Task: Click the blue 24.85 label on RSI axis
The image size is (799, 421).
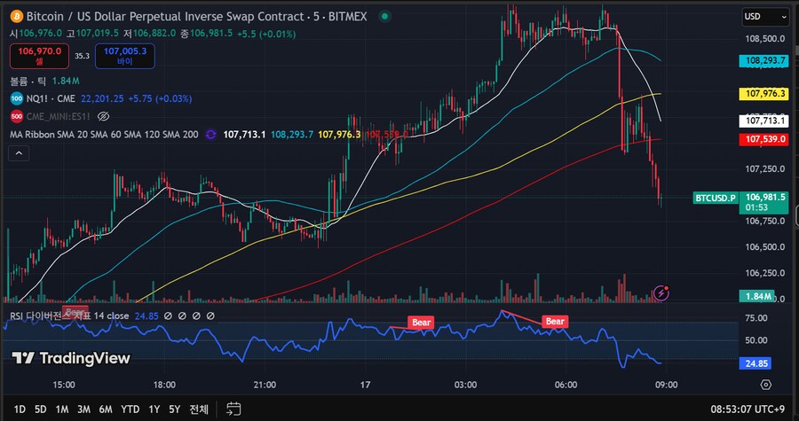Action: click(x=755, y=363)
